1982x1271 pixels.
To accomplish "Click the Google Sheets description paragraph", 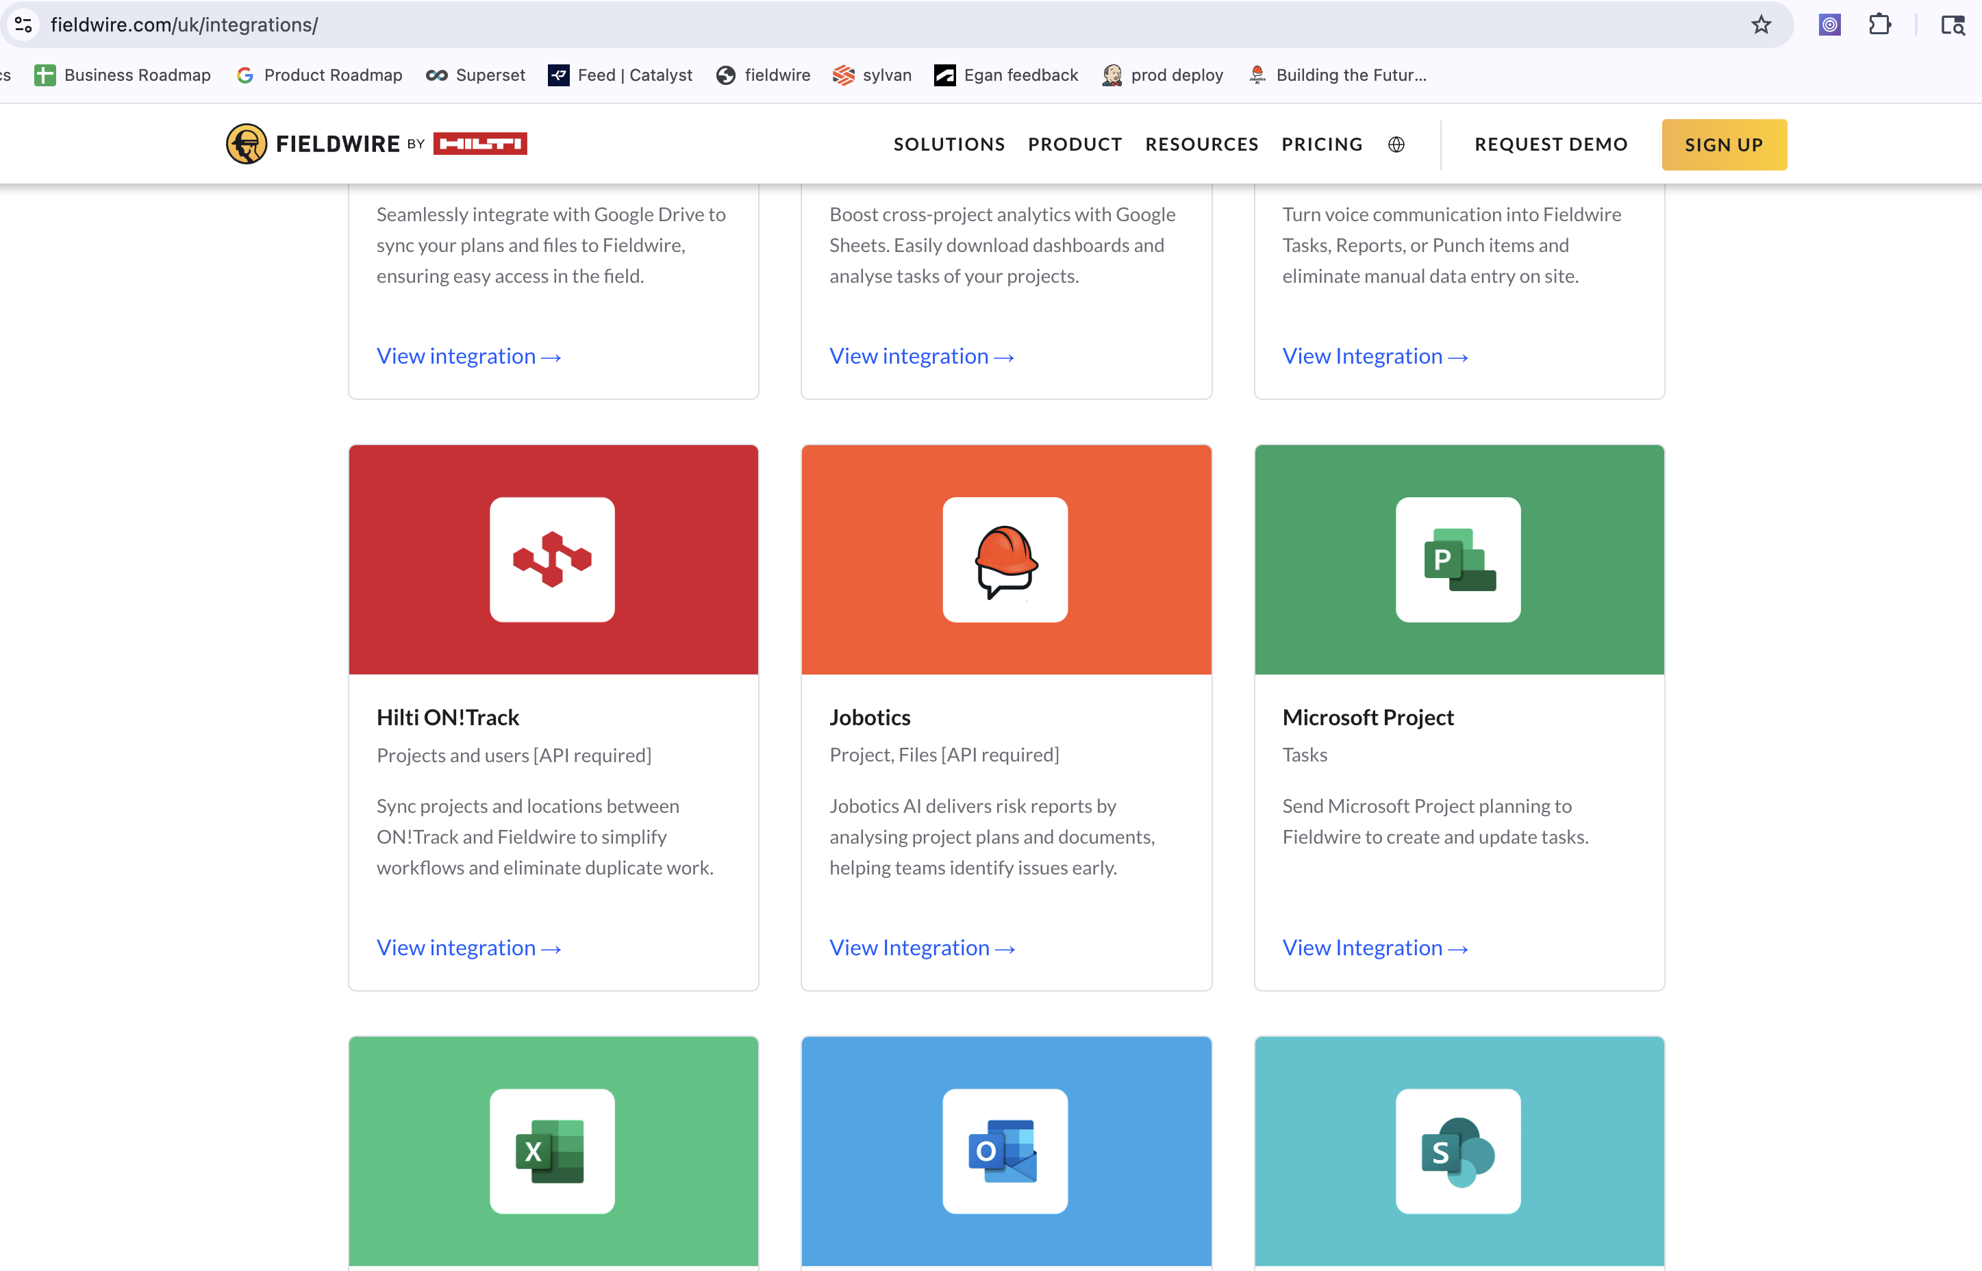I will [1003, 245].
